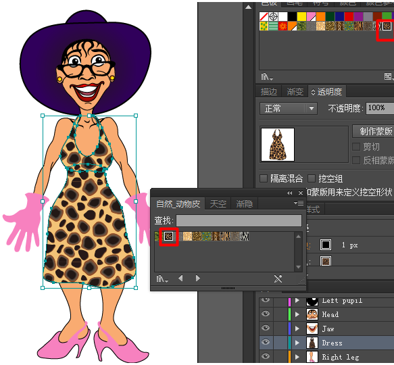
Task: Click the 查找 search field
Action: click(239, 221)
